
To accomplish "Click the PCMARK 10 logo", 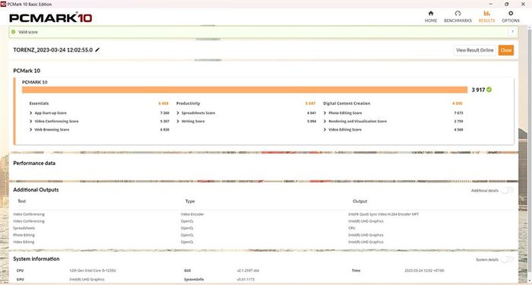I will point(51,18).
